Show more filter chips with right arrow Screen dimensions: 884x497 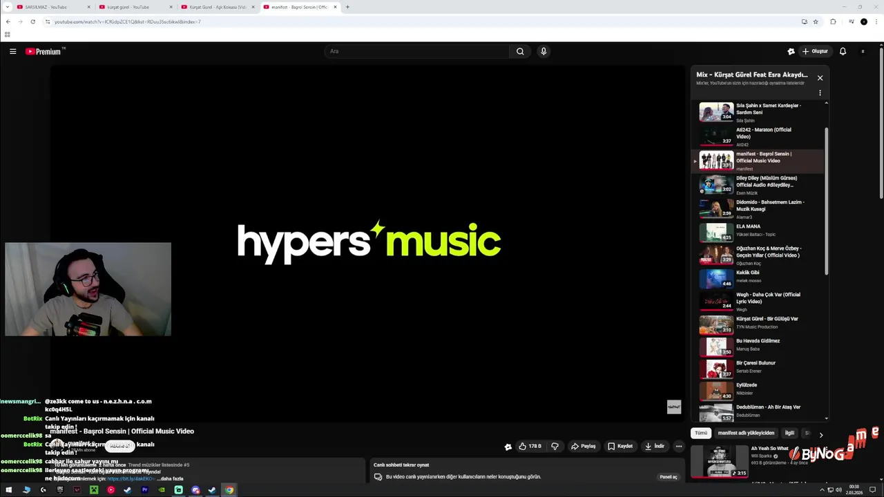pos(820,435)
